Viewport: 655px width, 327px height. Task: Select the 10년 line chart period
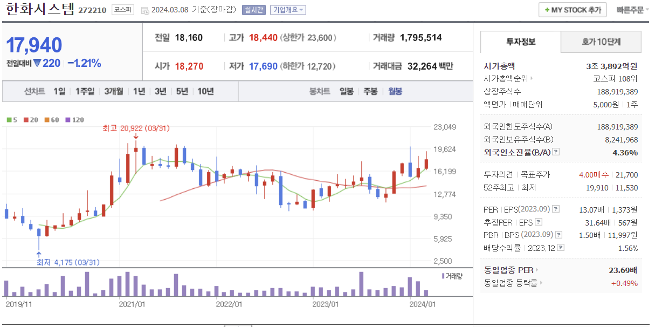205,91
